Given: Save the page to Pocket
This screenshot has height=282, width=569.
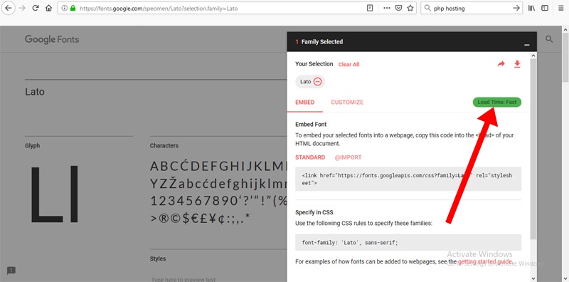Looking at the screenshot, I should (x=398, y=8).
